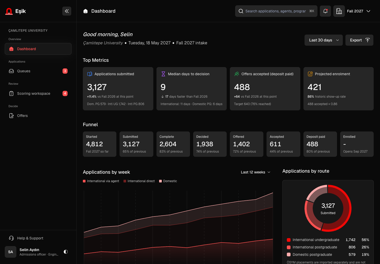Viewport: 380px width, 264px height.
Task: Go to Queues in the sidebar
Action: [38, 71]
